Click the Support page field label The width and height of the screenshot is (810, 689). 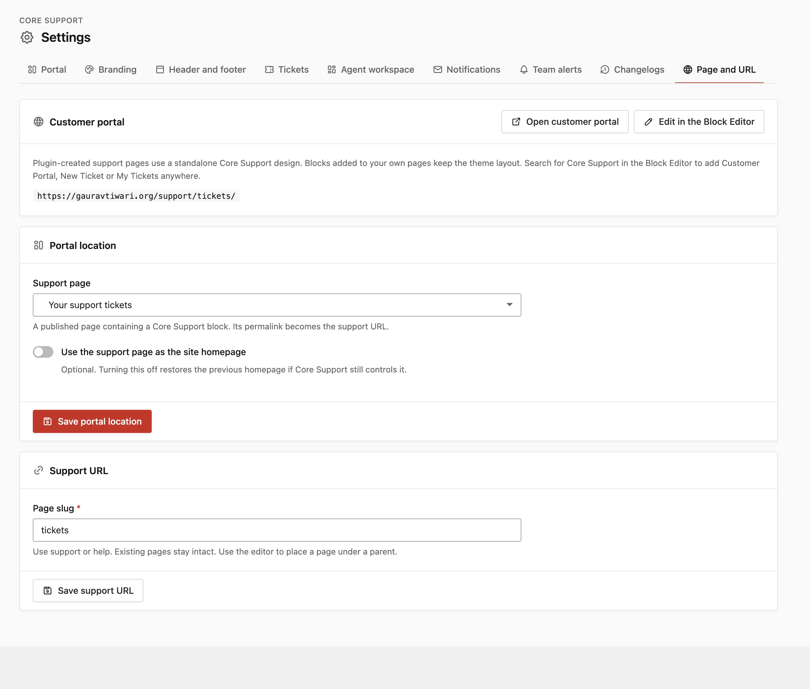[x=62, y=283]
